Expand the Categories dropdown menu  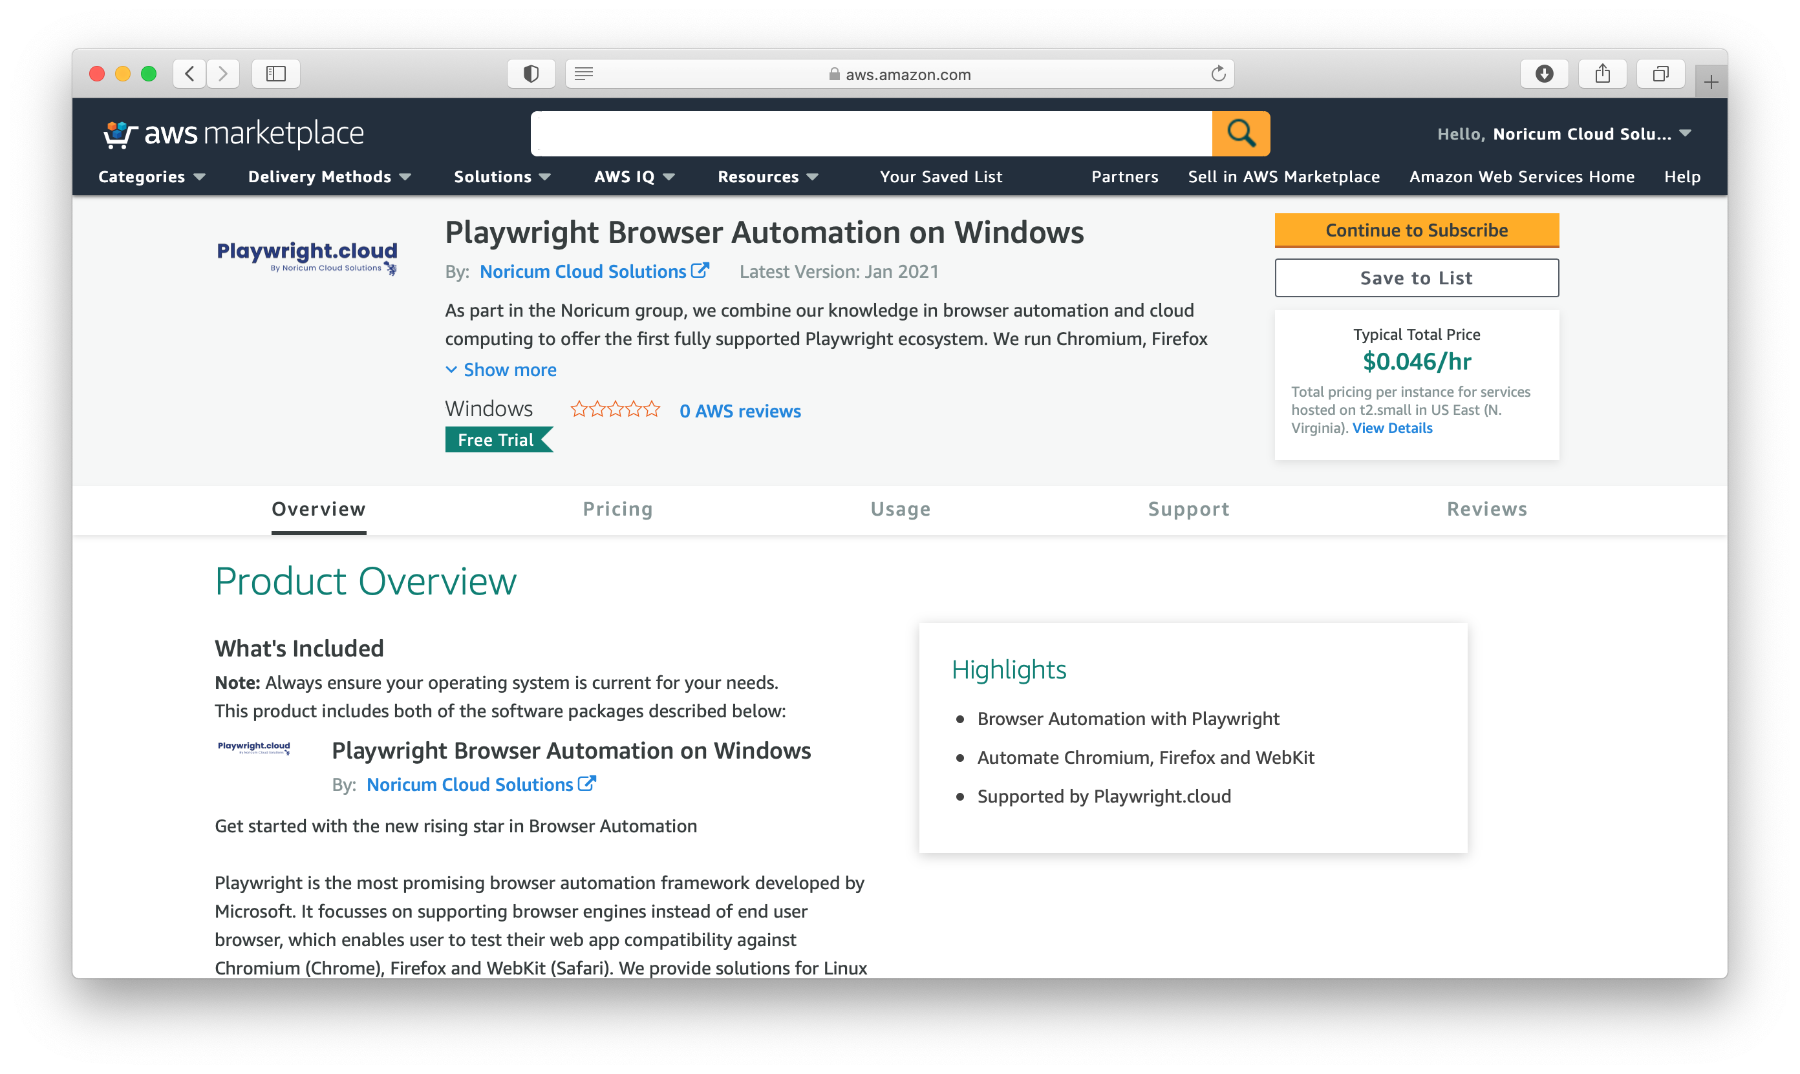click(x=151, y=176)
